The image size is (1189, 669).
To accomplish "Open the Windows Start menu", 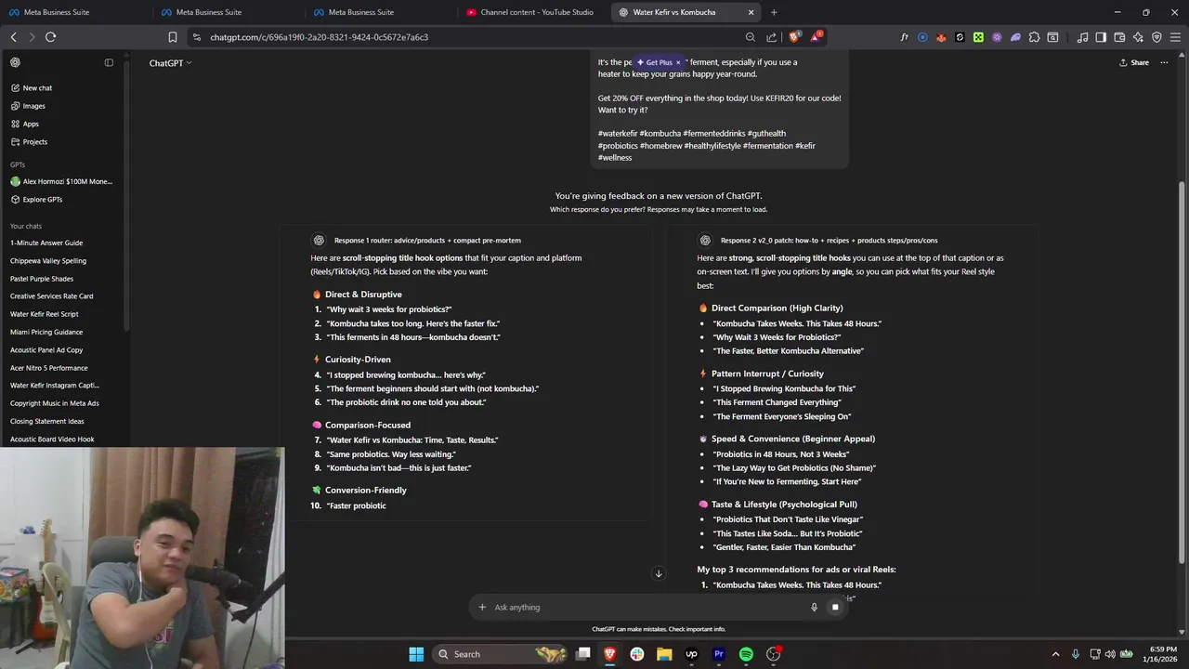I will [x=416, y=654].
